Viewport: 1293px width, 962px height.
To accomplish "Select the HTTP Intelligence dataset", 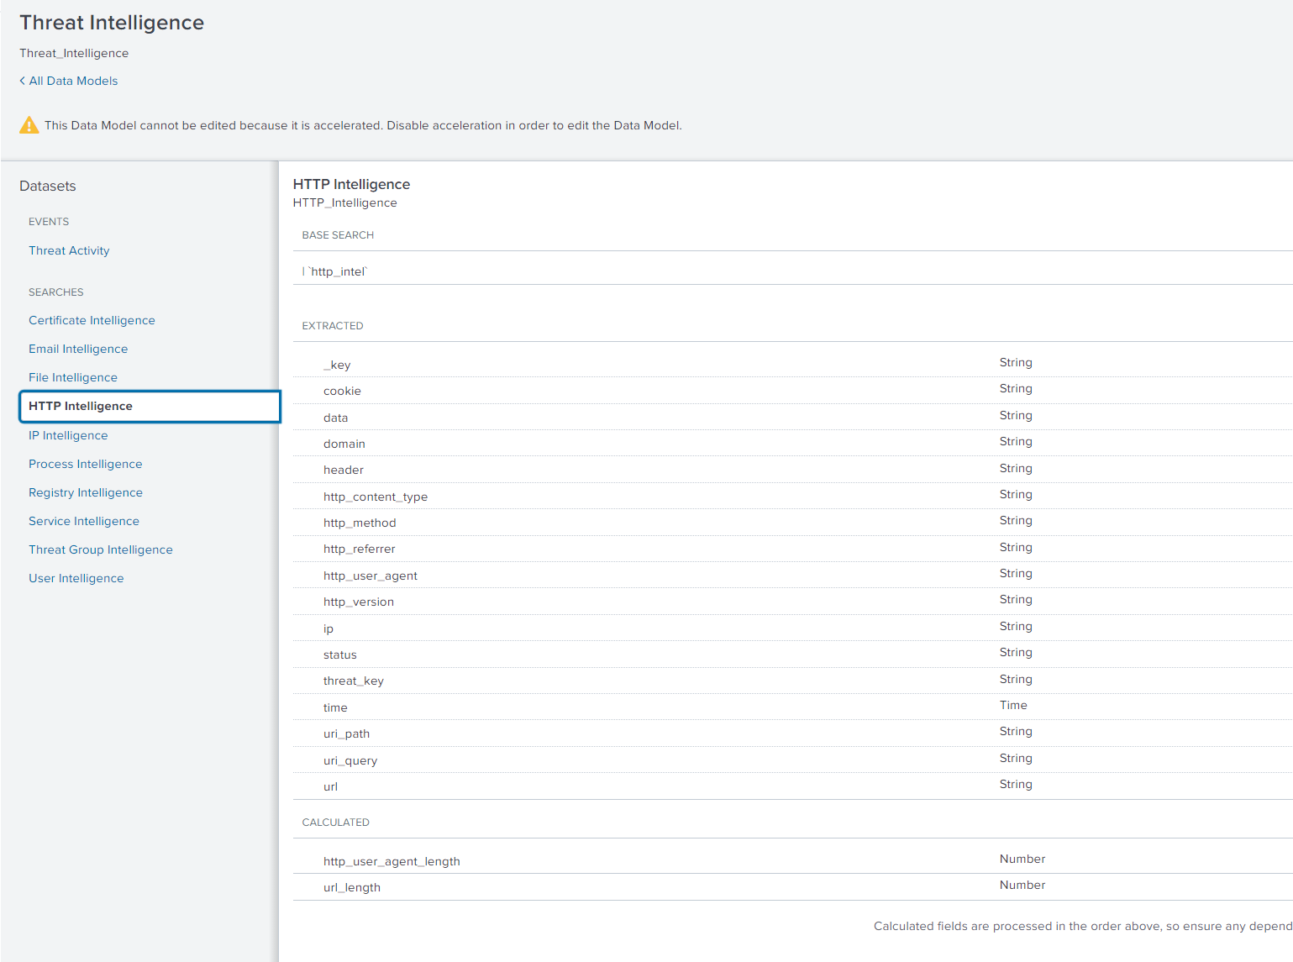I will pyautogui.click(x=81, y=406).
